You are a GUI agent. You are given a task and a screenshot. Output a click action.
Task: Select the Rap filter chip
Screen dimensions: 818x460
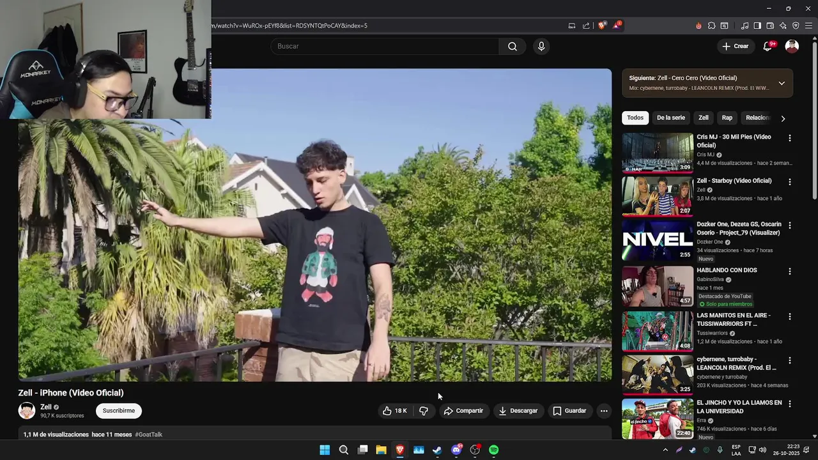click(x=727, y=118)
